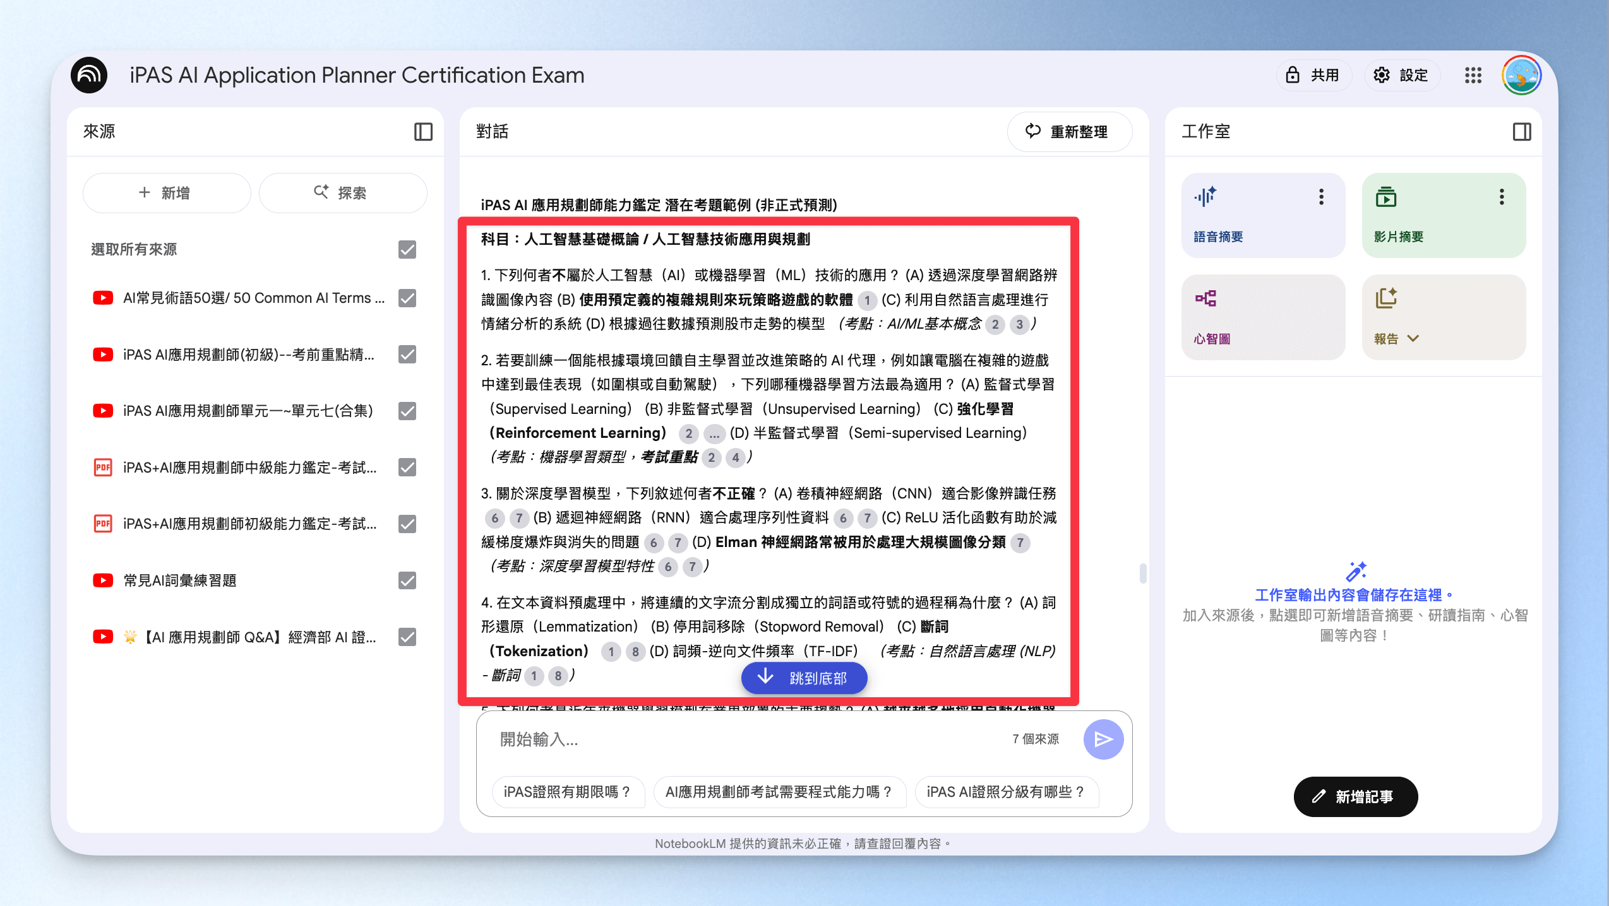The height and width of the screenshot is (906, 1609).
Task: Open the 設定 settings menu
Action: click(1402, 76)
